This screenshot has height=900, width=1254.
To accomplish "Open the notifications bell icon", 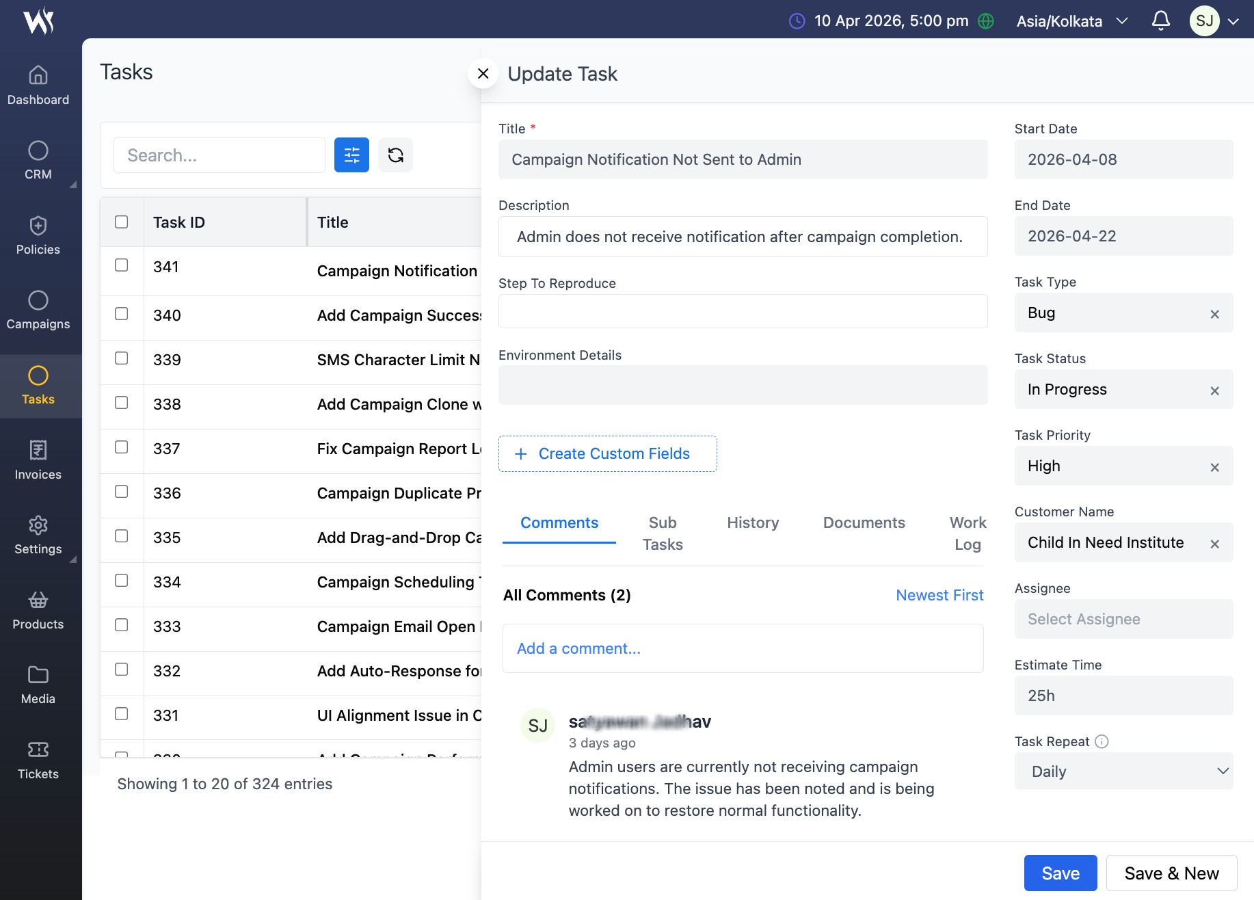I will click(1160, 21).
